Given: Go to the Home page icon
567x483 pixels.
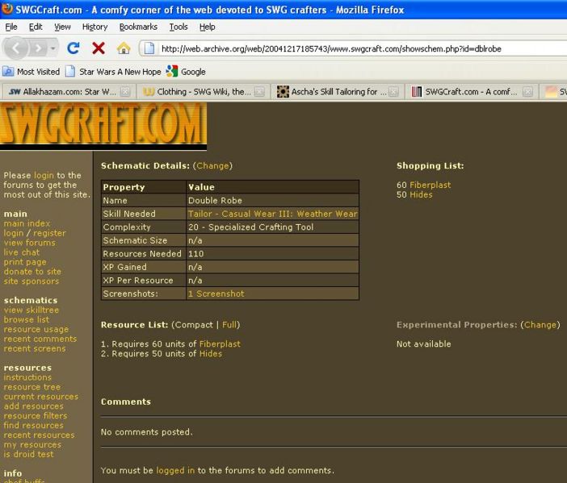Looking at the screenshot, I should tap(123, 48).
